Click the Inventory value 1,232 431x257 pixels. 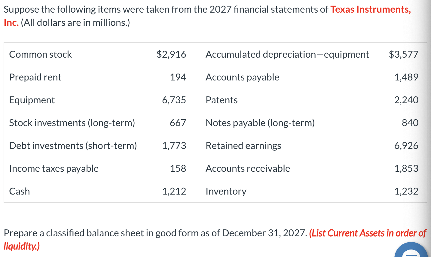point(406,191)
